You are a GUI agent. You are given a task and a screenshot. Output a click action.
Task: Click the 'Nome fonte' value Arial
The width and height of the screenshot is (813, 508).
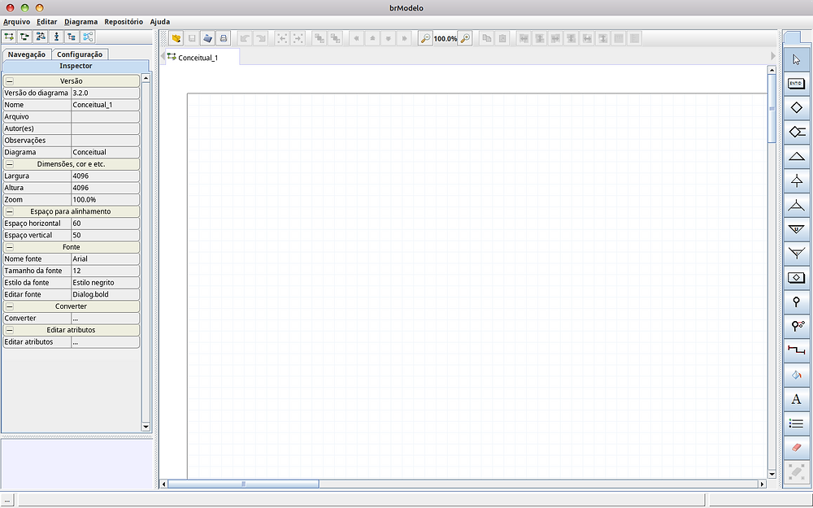(x=105, y=258)
